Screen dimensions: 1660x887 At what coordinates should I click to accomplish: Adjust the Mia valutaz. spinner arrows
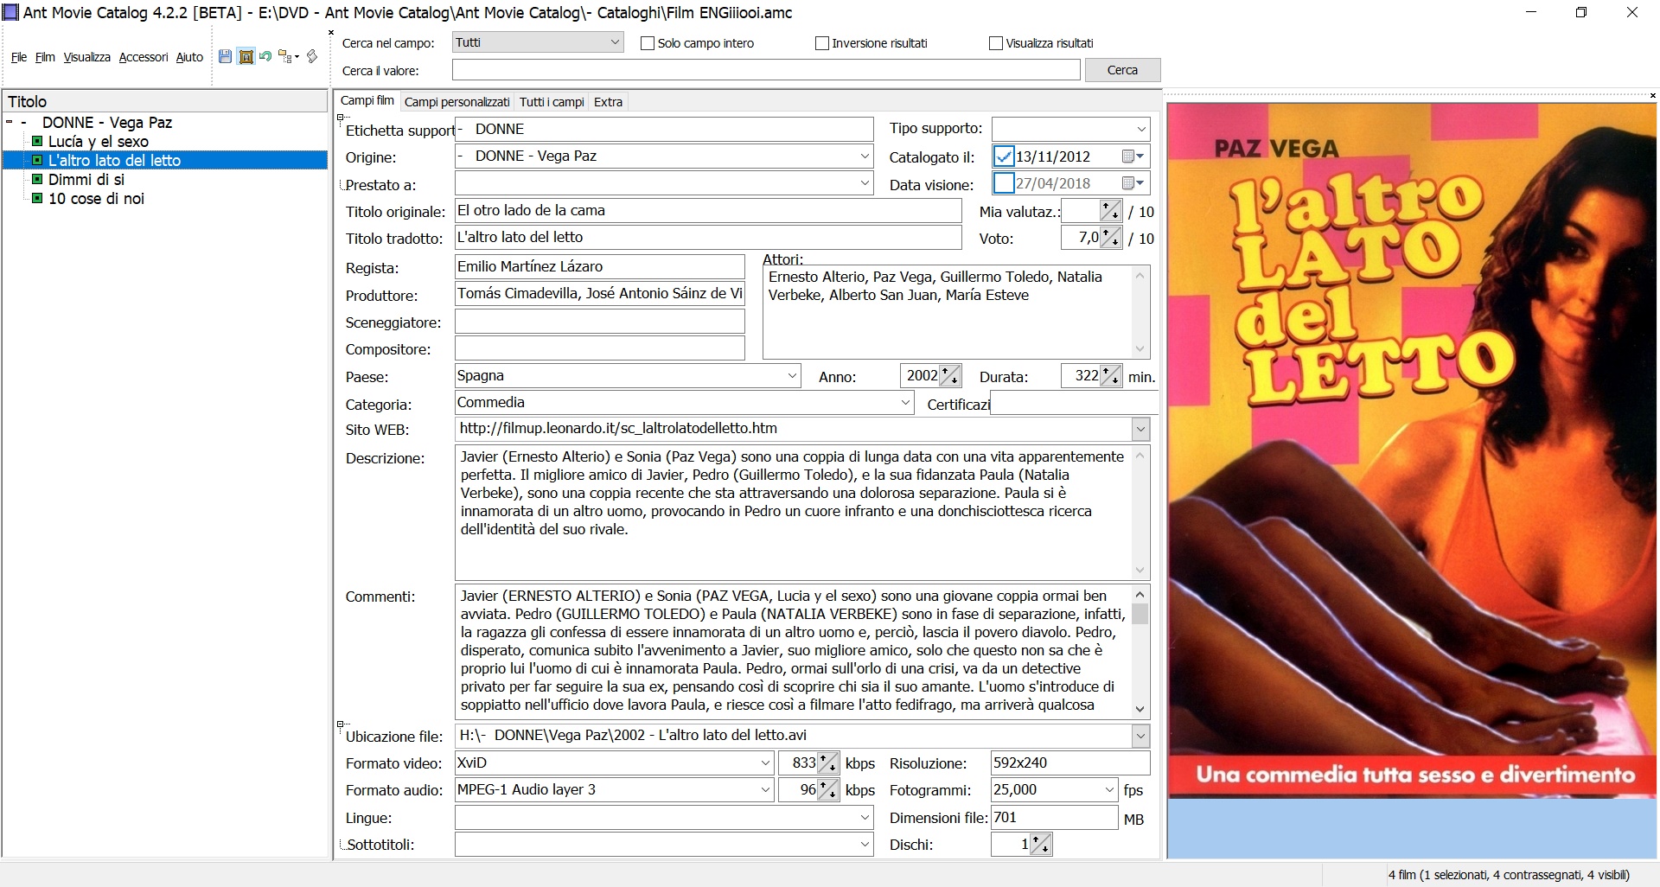pyautogui.click(x=1111, y=211)
